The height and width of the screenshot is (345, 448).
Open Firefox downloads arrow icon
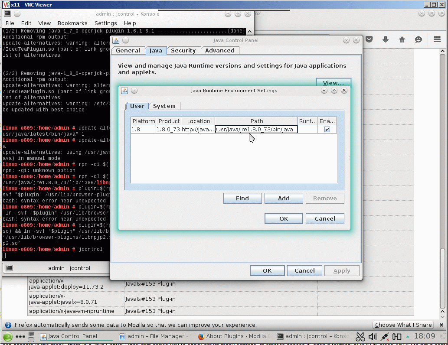point(386,39)
